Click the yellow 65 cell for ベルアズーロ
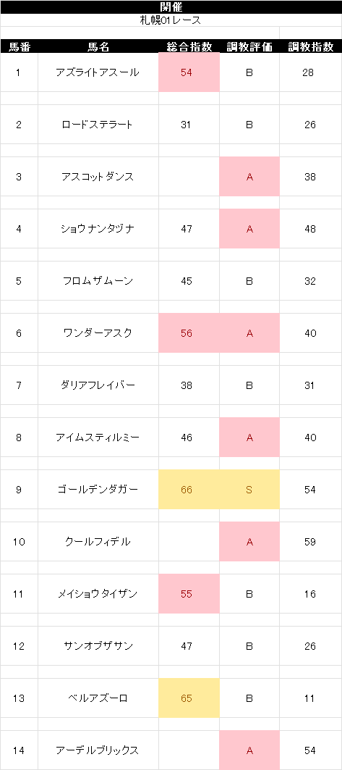342x770 pixels. coord(189,698)
